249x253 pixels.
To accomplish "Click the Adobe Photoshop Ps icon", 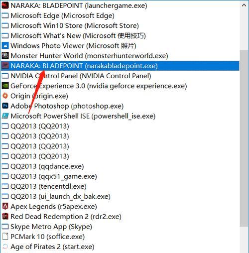I will [x=5, y=106].
